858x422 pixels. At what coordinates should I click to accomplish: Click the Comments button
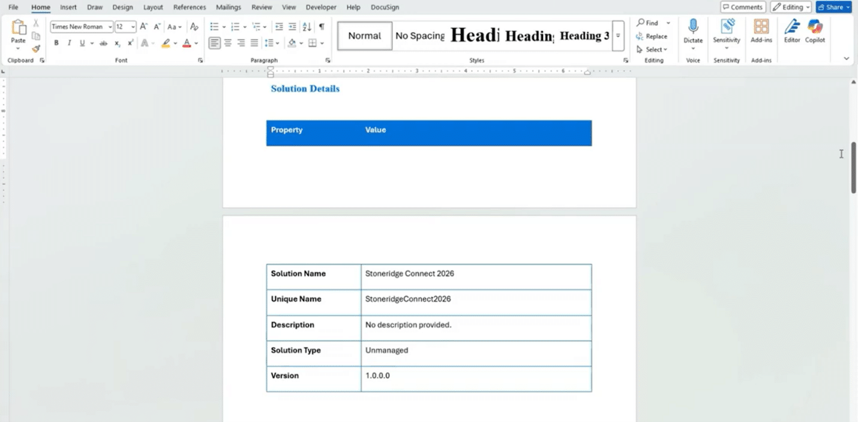743,7
